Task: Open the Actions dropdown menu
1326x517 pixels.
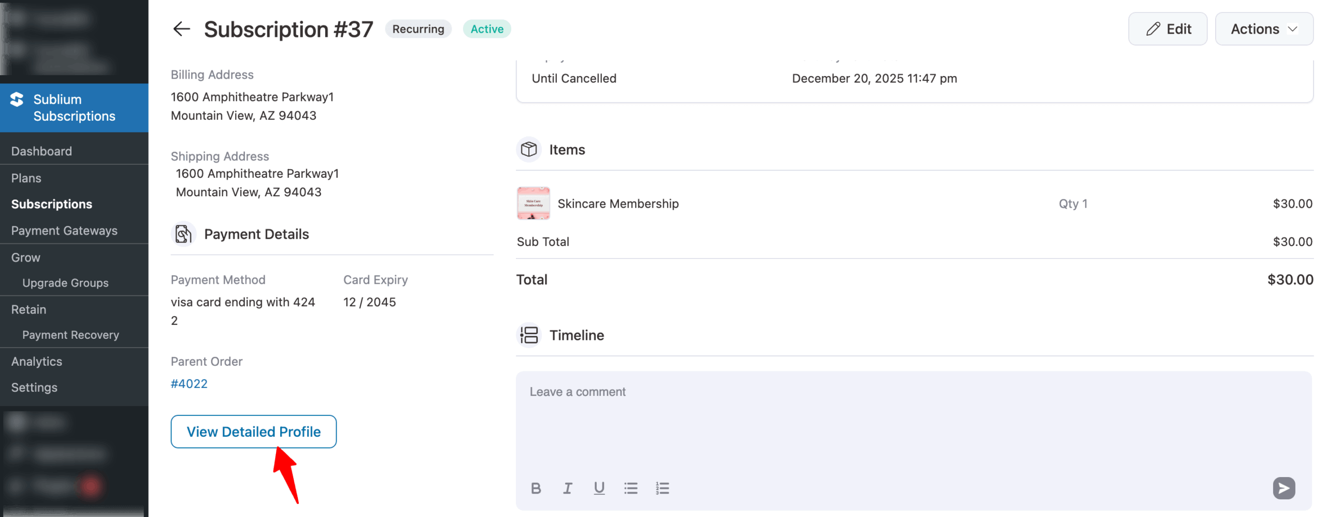Action: (x=1263, y=29)
